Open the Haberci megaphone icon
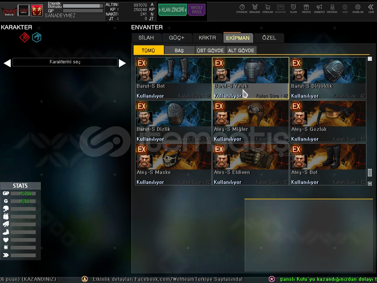This screenshot has height=283, width=377. [319, 9]
